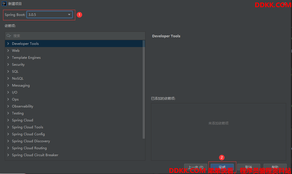The height and width of the screenshot is (174, 292).
Task: Focus the dependency search field placeholder
Action: click(x=17, y=36)
